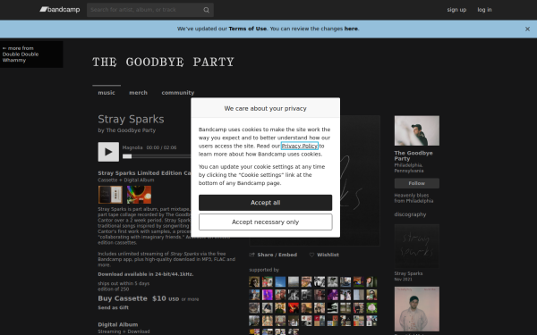Click the search magnifier icon
This screenshot has height=335, width=537.
(206, 10)
